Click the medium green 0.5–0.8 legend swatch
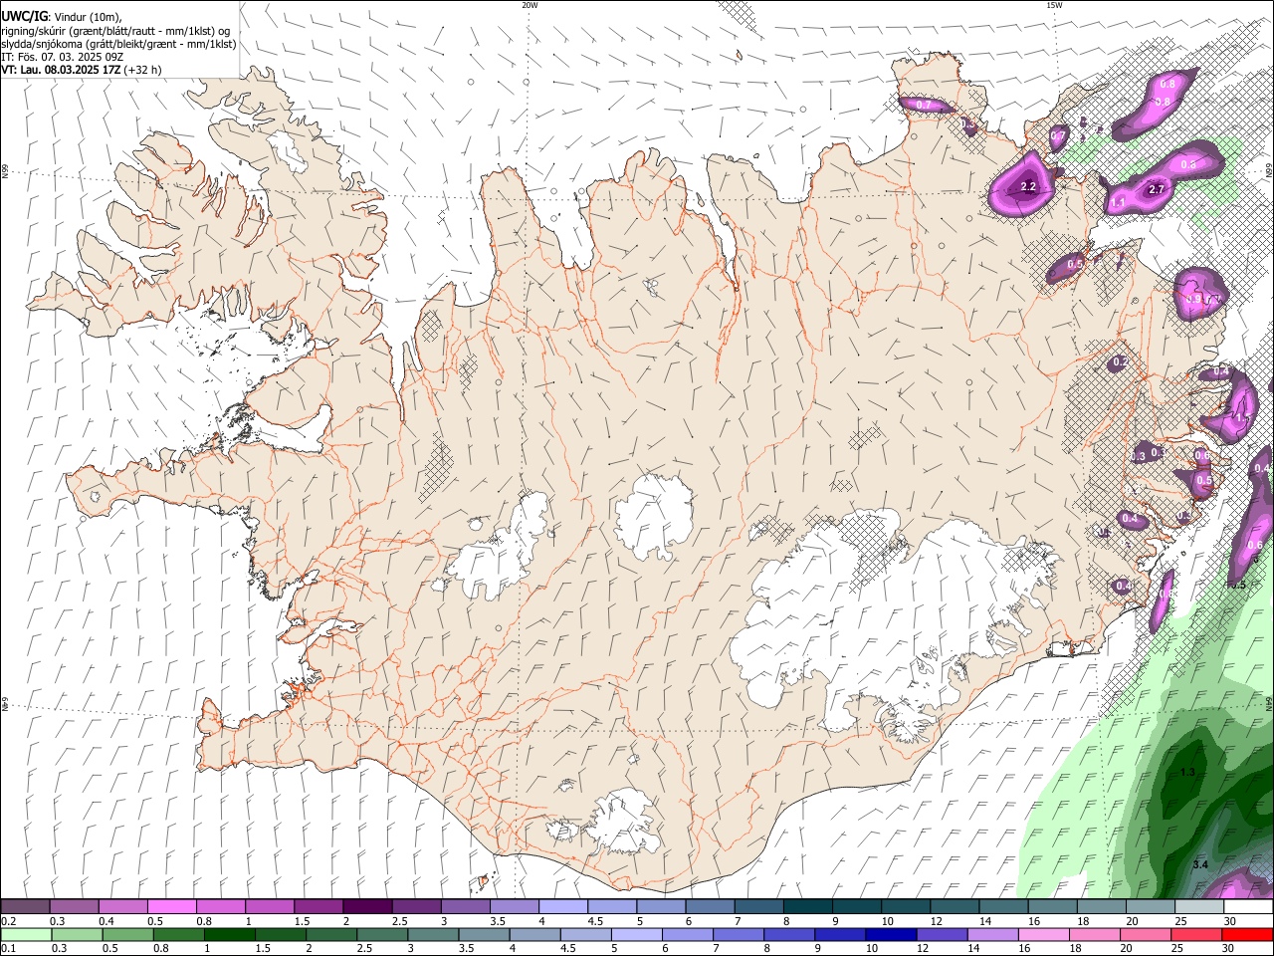The height and width of the screenshot is (956, 1274). click(x=129, y=934)
